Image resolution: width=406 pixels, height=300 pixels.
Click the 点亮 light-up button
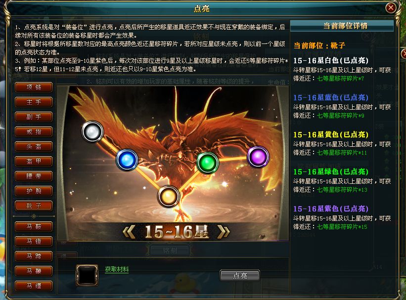click(x=240, y=275)
